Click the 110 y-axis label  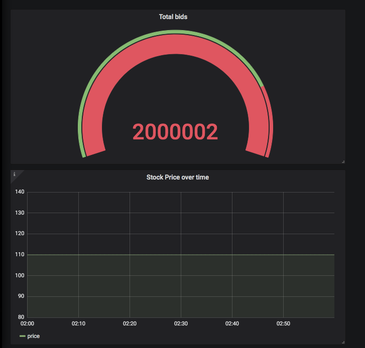[20, 255]
